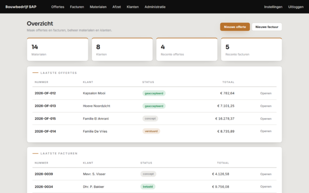Open the 14 Materialen stat card
309x193 pixels.
point(57,49)
